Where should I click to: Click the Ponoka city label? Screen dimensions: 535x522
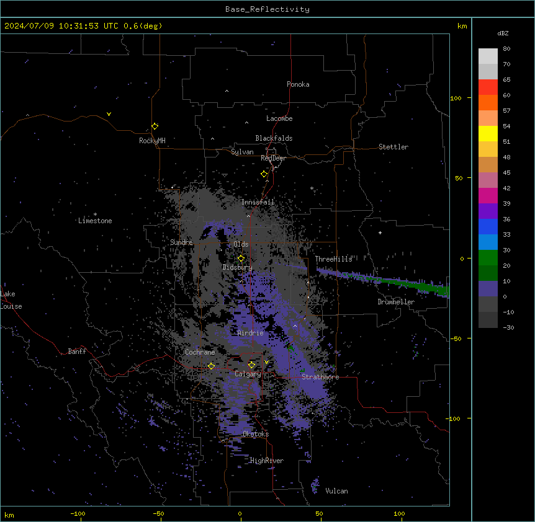coord(298,84)
